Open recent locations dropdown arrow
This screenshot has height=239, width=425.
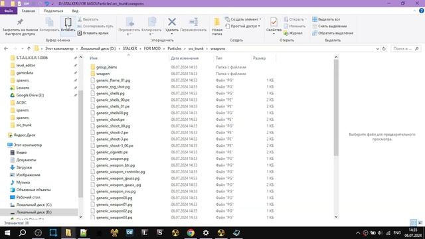pyautogui.click(x=22, y=48)
